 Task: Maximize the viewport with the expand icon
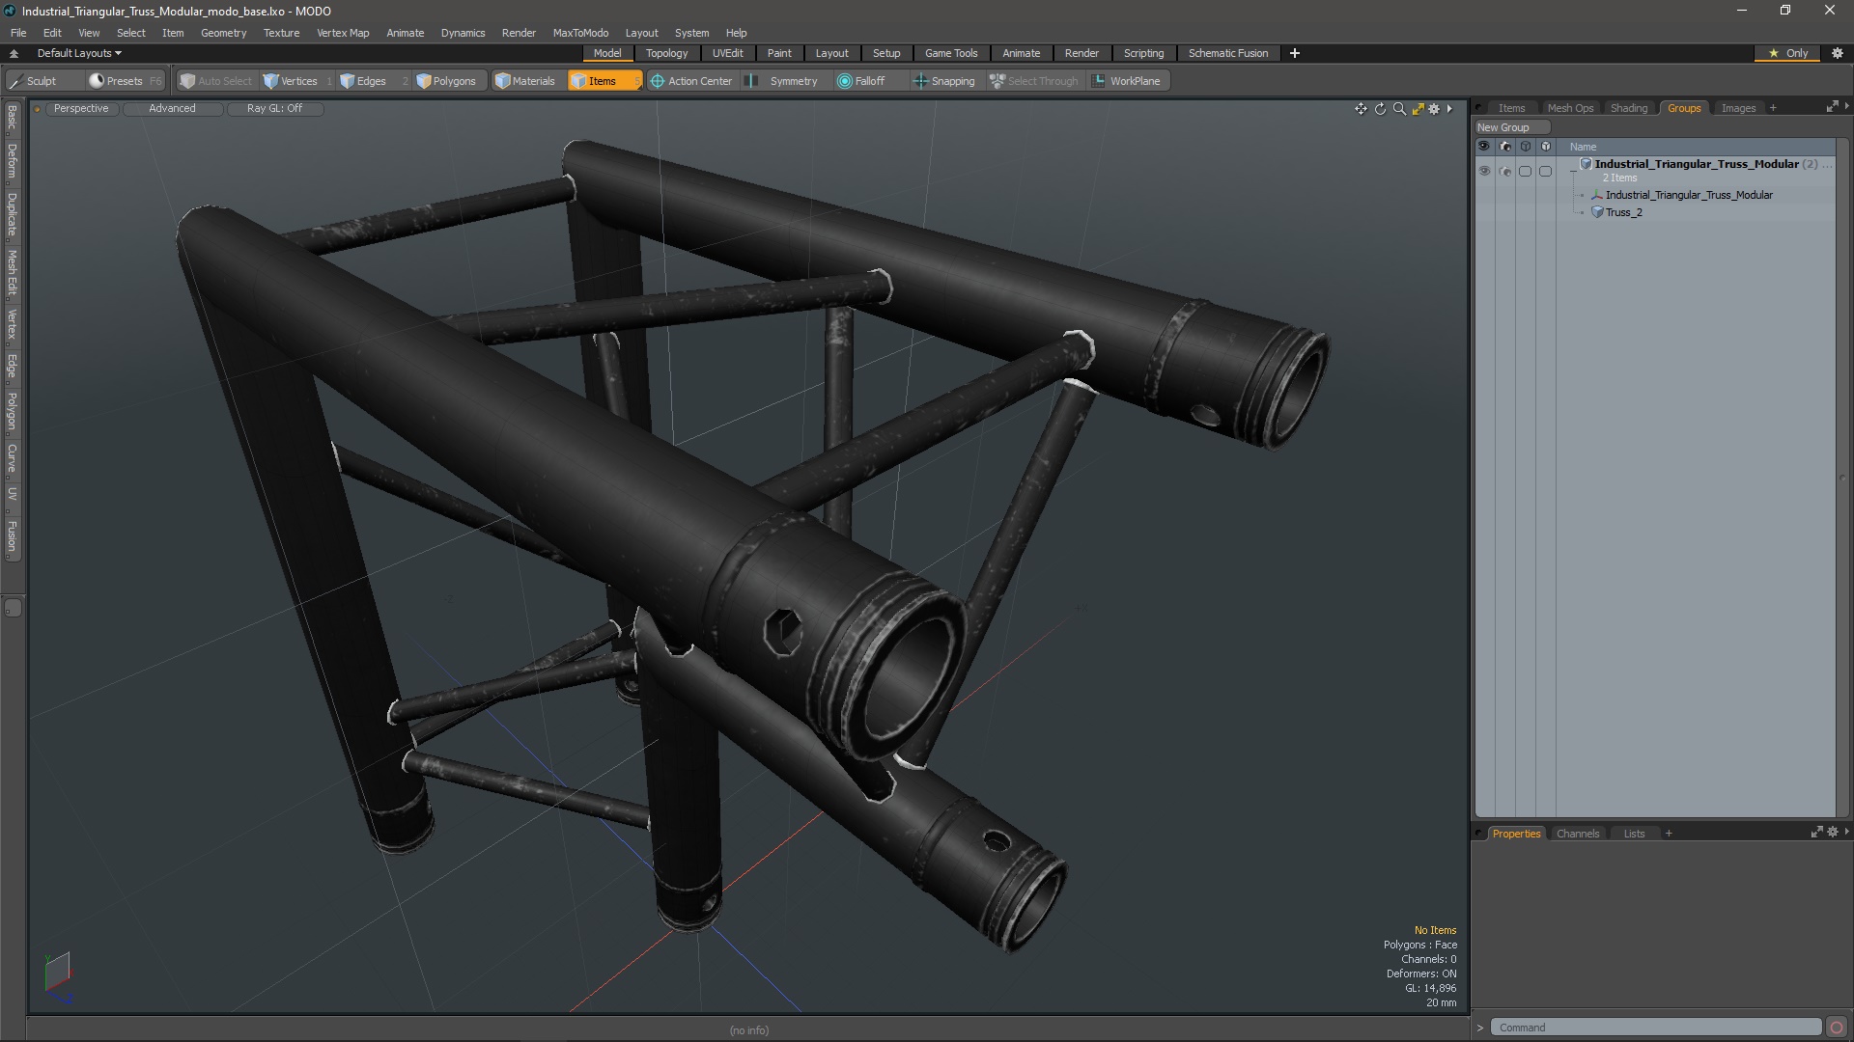(1418, 109)
